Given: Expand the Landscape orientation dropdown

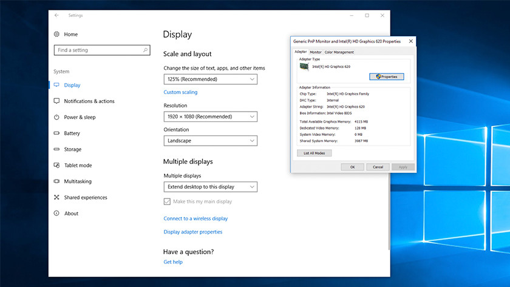Looking at the screenshot, I should coord(210,141).
